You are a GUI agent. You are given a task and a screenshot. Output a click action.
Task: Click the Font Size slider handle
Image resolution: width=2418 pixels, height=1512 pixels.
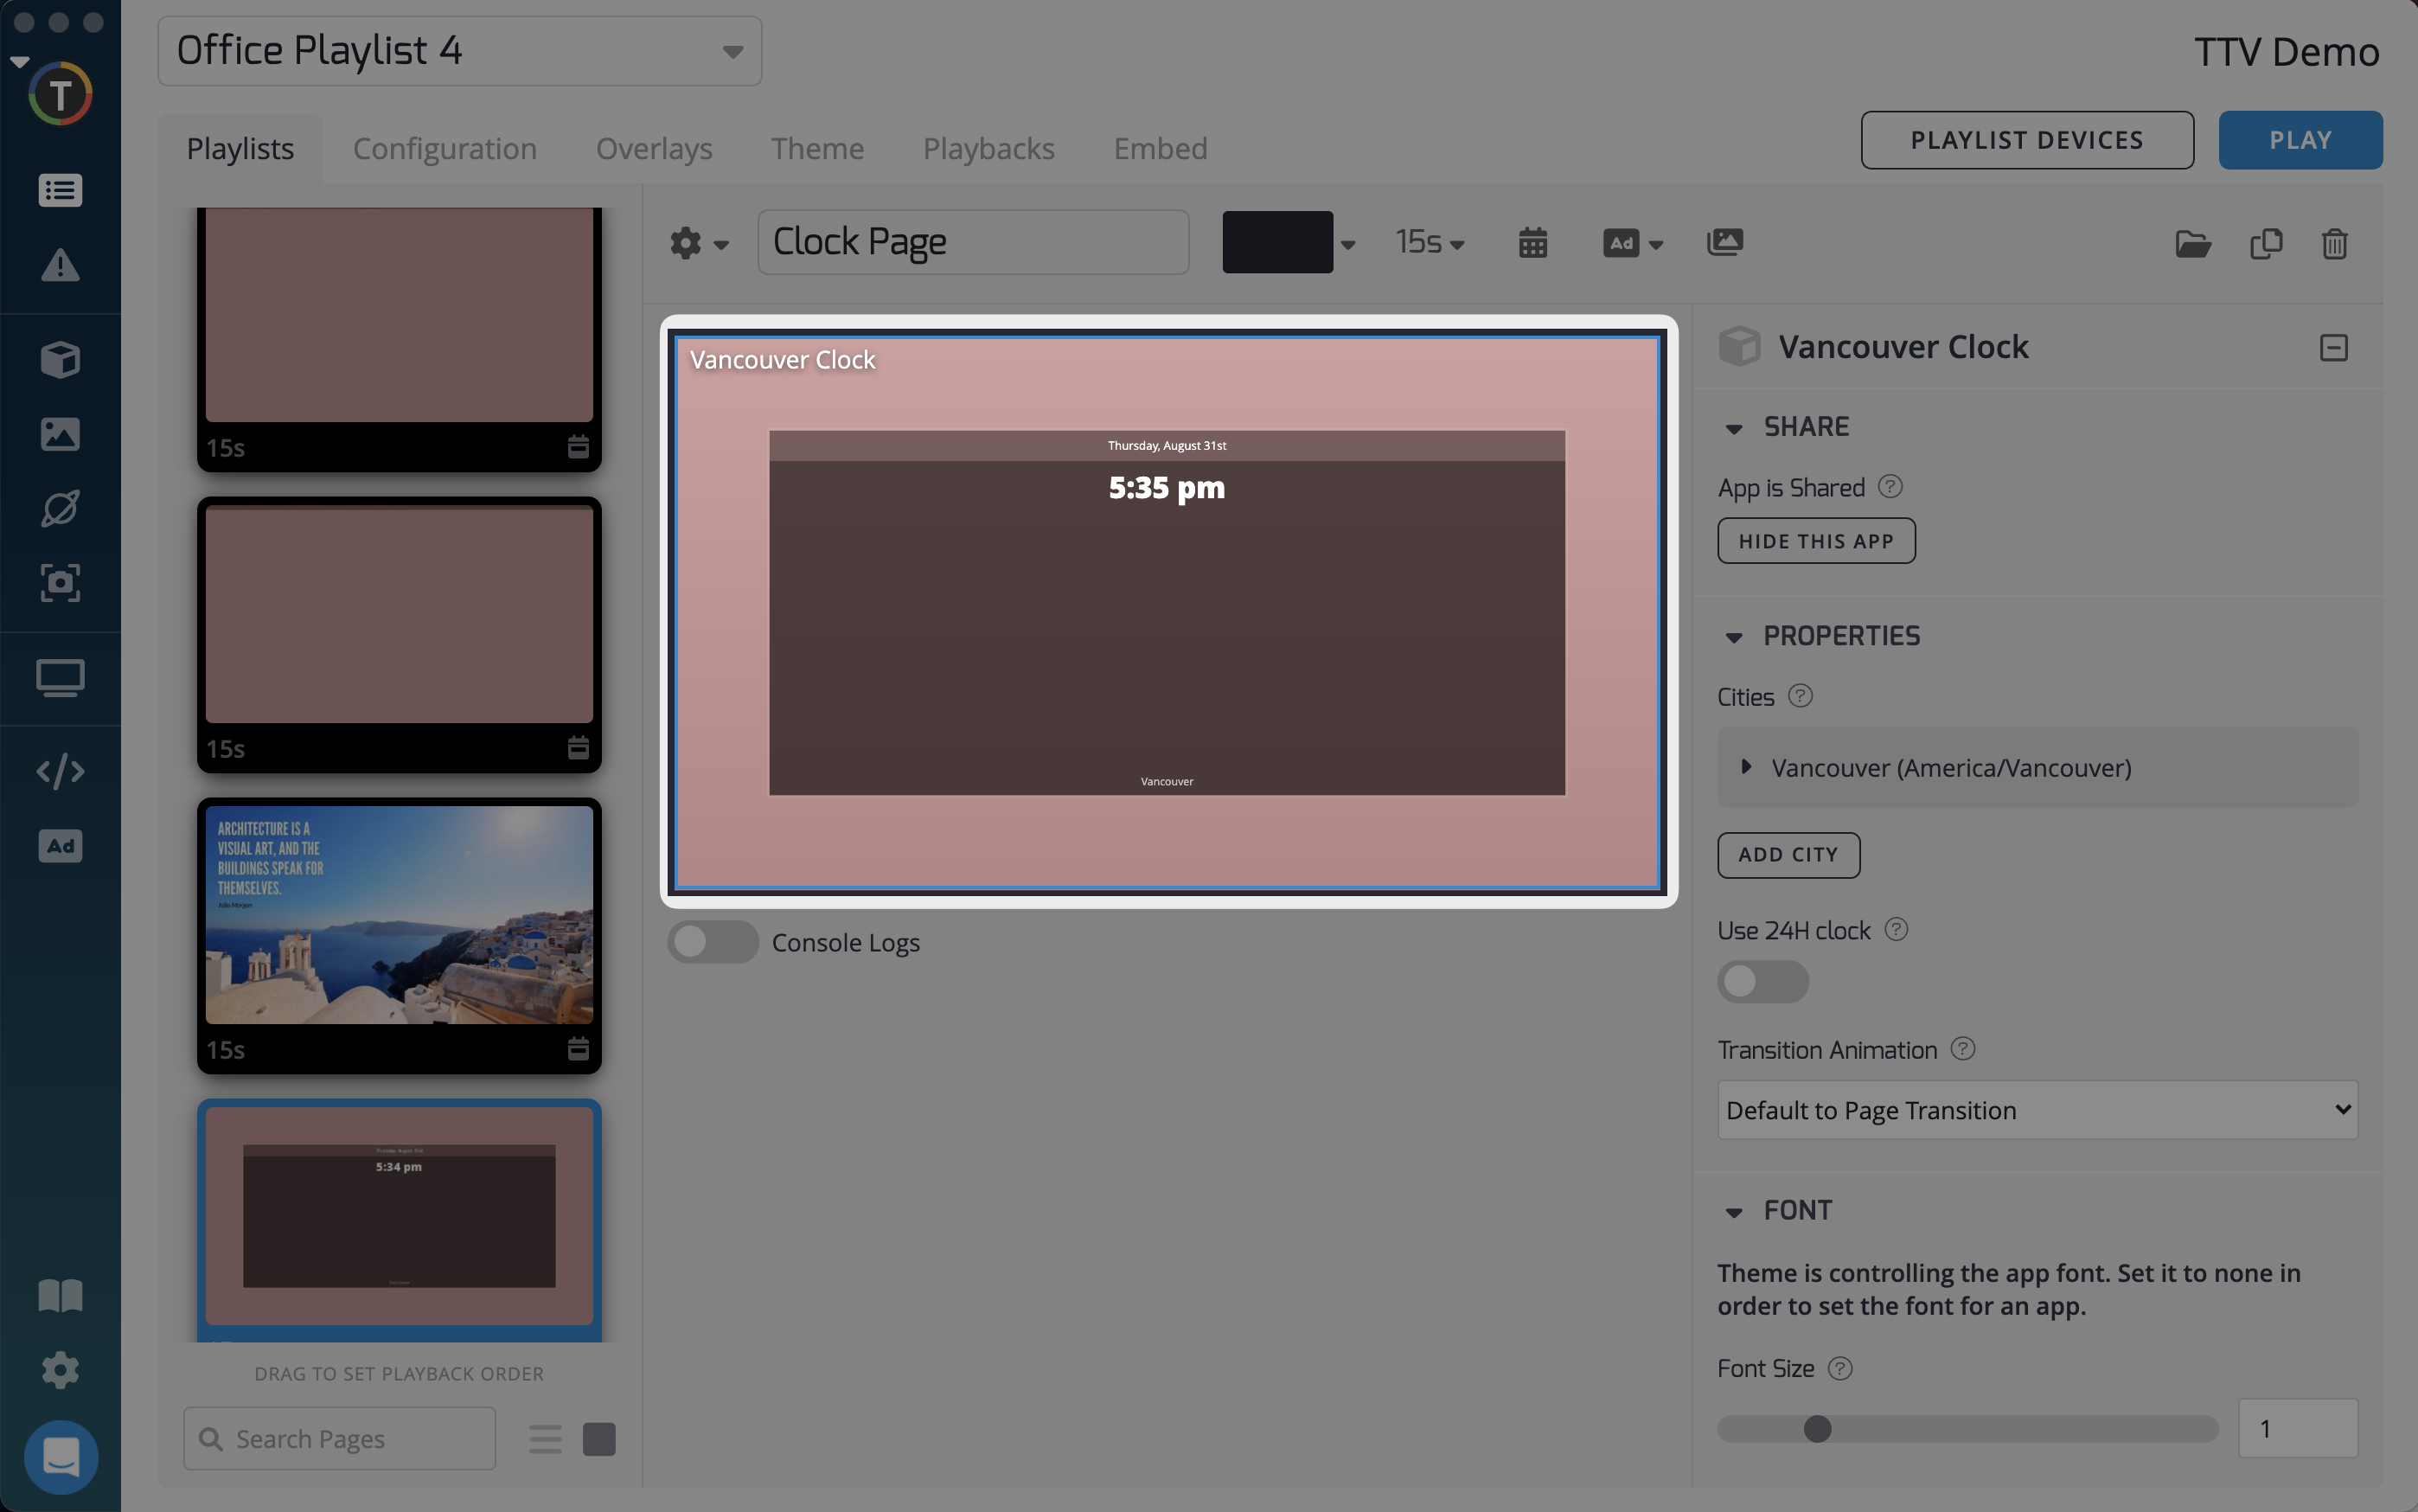click(1817, 1429)
